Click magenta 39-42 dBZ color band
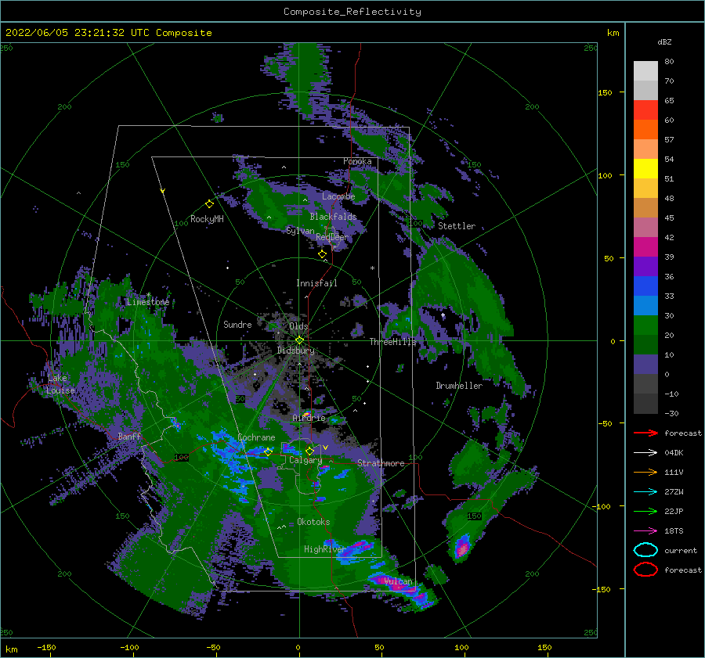Viewport: 705px width, 658px height. (x=645, y=247)
